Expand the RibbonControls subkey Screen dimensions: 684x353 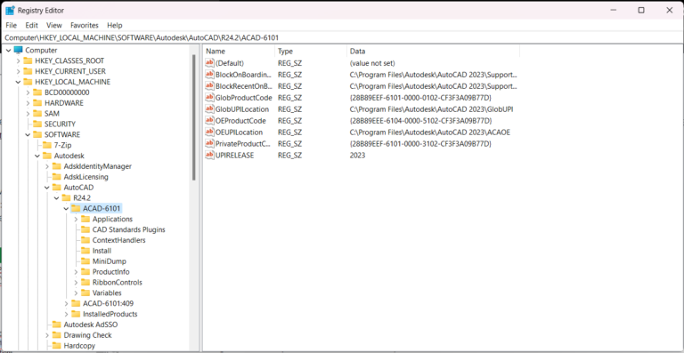click(76, 282)
